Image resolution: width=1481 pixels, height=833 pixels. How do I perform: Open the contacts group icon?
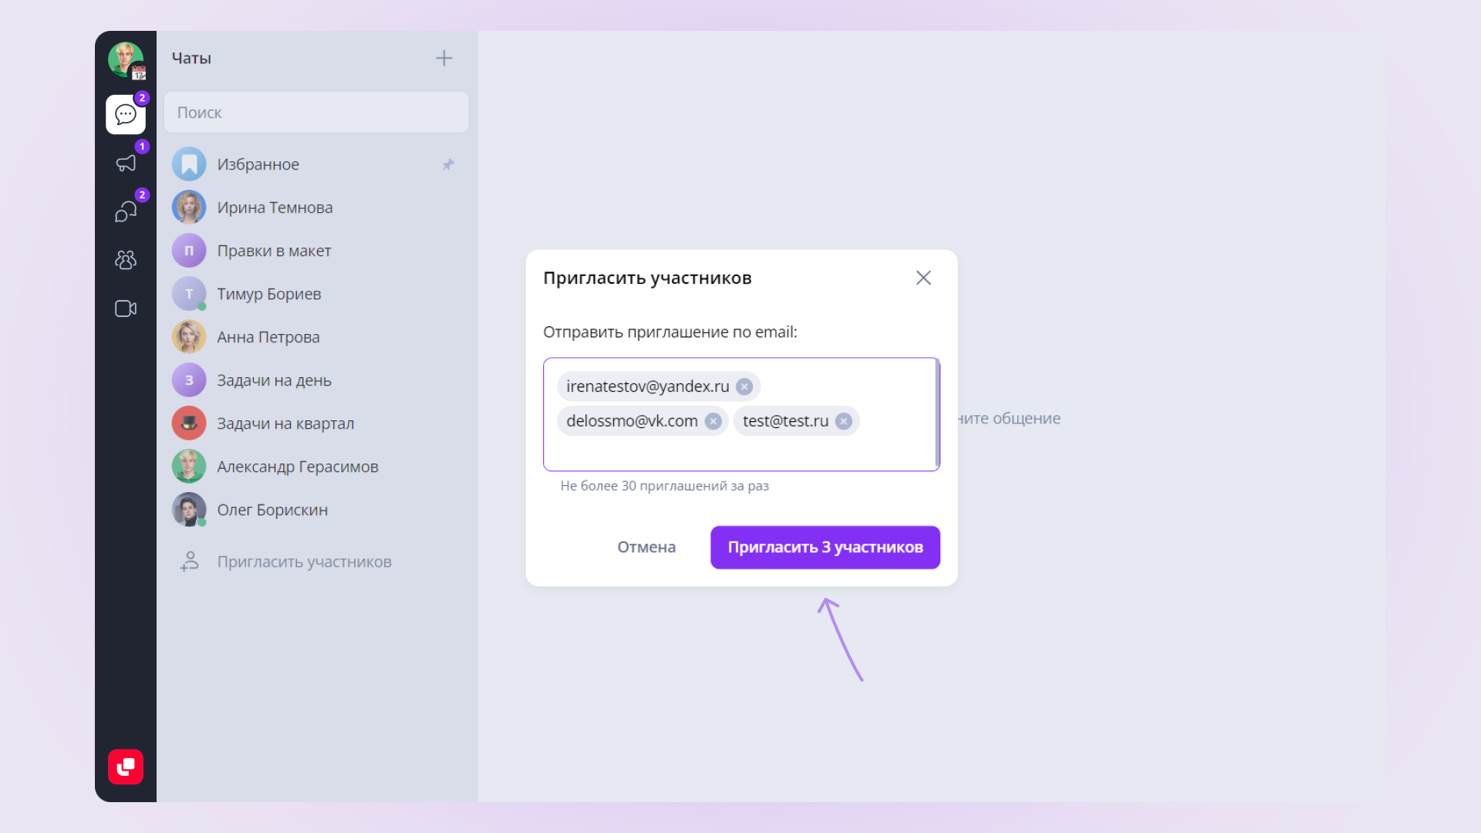coord(126,260)
